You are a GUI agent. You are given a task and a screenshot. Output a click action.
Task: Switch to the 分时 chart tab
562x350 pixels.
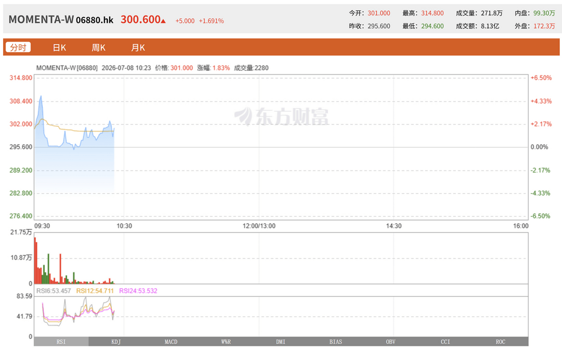click(x=18, y=47)
